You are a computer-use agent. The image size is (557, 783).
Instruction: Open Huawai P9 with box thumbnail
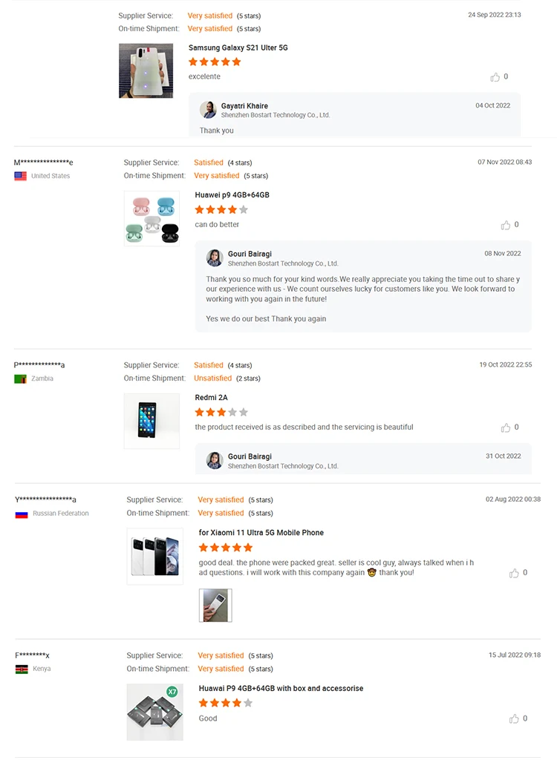[x=154, y=712]
